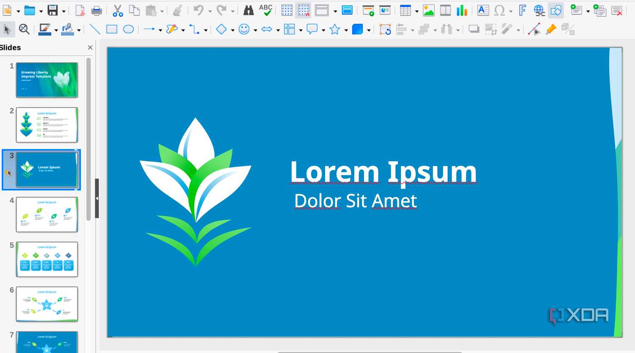Click the Lorem Ipsum title text
635x353 pixels.
(x=384, y=172)
